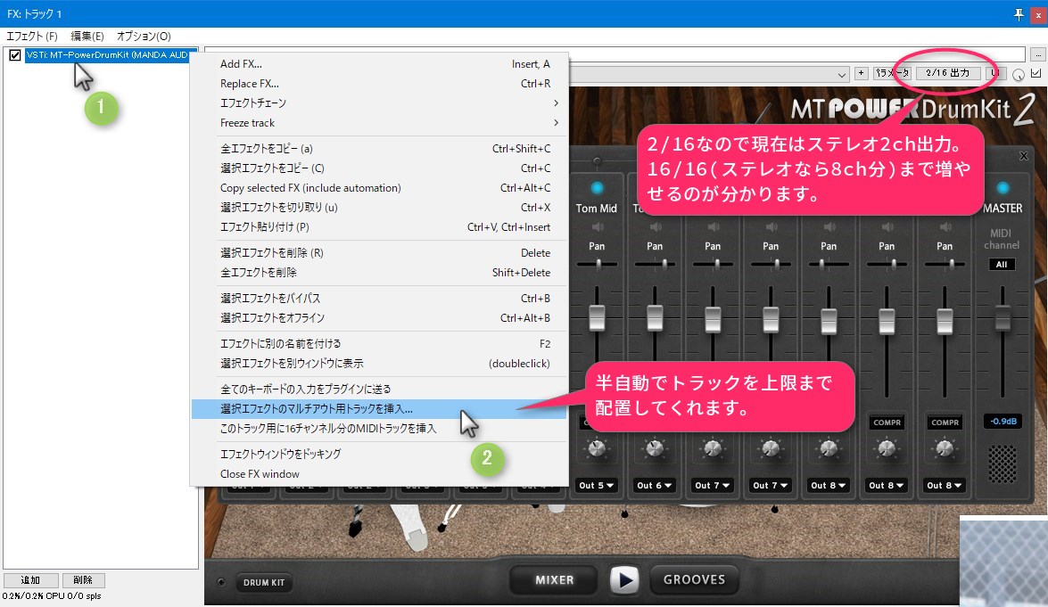The height and width of the screenshot is (607, 1048).
Task: Select 全てのキーボードの入力をプラグインに送る entry
Action: point(380,389)
